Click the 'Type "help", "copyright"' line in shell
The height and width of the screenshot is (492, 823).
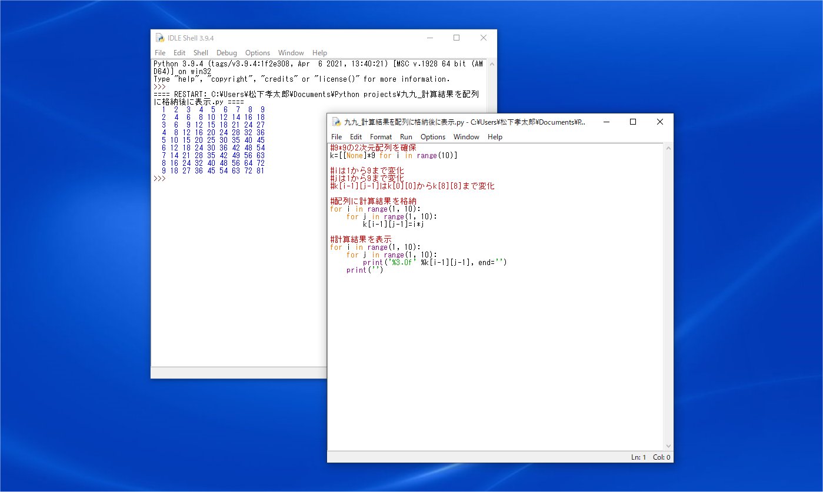pos(302,79)
